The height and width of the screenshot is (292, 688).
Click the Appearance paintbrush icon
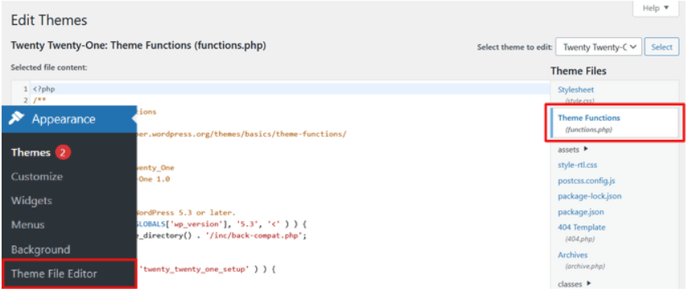tap(16, 118)
